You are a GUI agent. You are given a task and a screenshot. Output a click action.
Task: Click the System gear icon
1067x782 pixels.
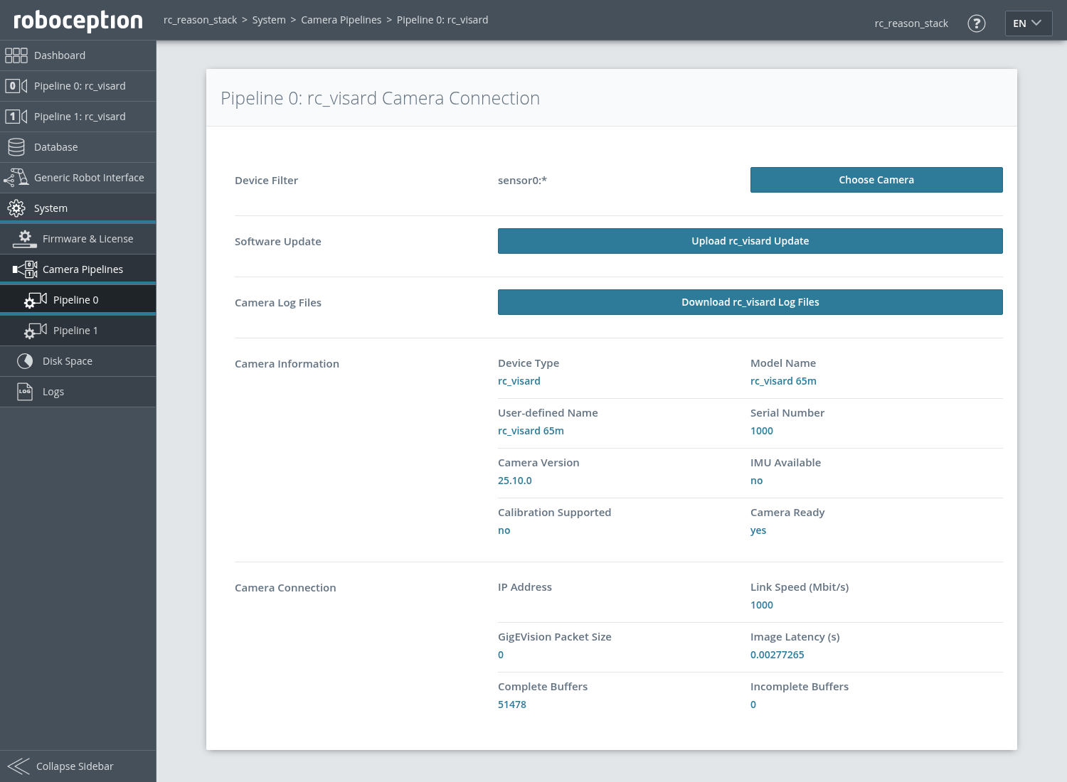pyautogui.click(x=16, y=208)
